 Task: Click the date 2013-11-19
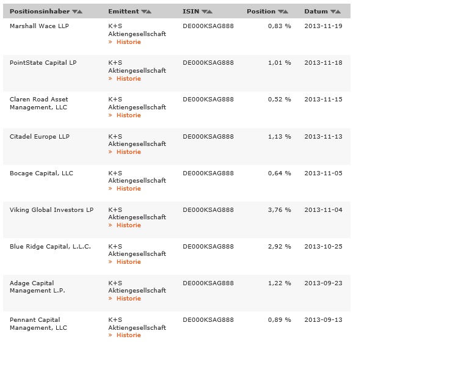coord(323,26)
